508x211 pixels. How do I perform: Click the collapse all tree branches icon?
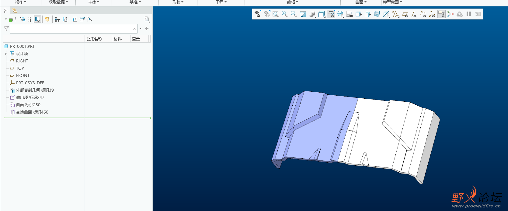tap(30, 19)
